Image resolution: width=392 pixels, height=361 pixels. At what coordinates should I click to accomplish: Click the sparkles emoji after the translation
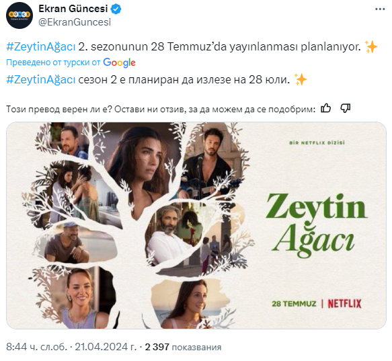pyautogui.click(x=301, y=80)
